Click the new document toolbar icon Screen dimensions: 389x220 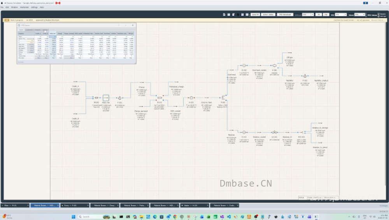coord(224,15)
